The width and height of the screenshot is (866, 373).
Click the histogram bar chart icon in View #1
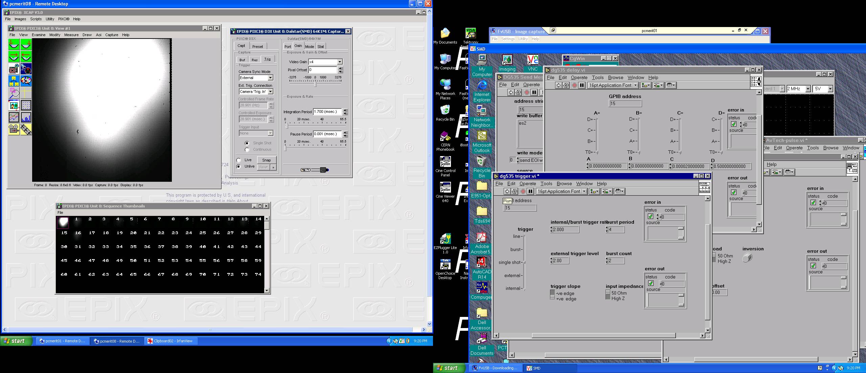(26, 117)
